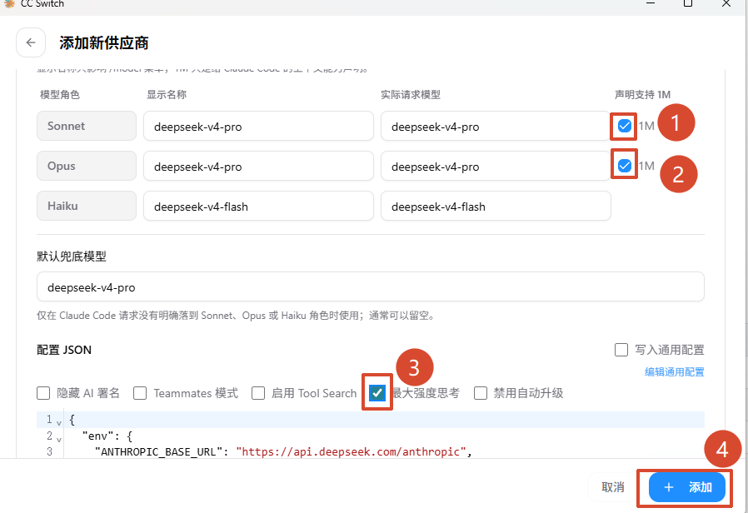This screenshot has height=513, width=748.
Task: Enable the 隐藏 AI 署名 checkbox
Action: click(x=43, y=393)
